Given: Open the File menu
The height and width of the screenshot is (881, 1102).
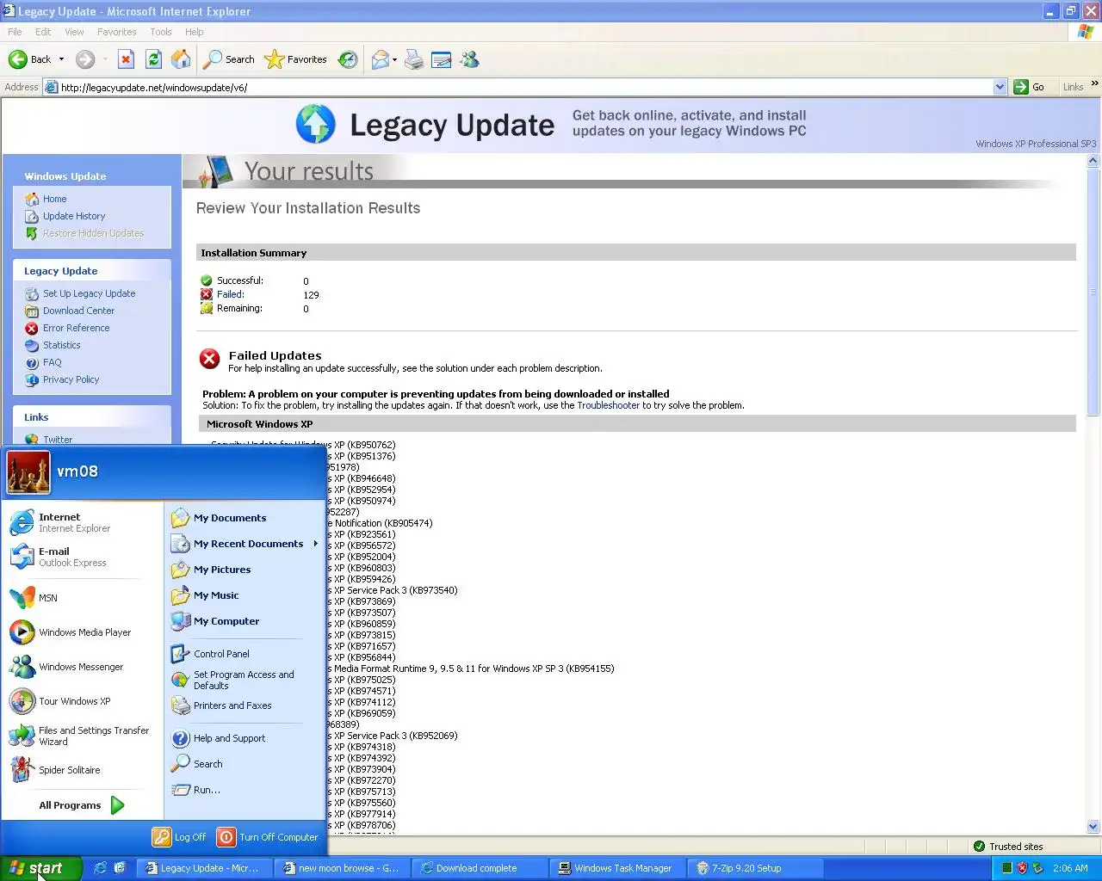Looking at the screenshot, I should (x=15, y=32).
